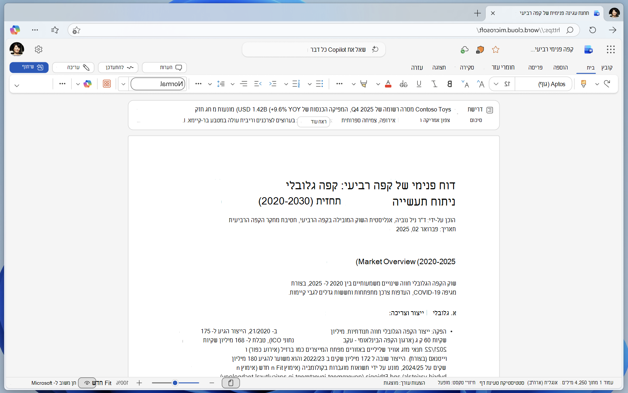Click the Catch up button
628x393 pixels.
[118, 67]
